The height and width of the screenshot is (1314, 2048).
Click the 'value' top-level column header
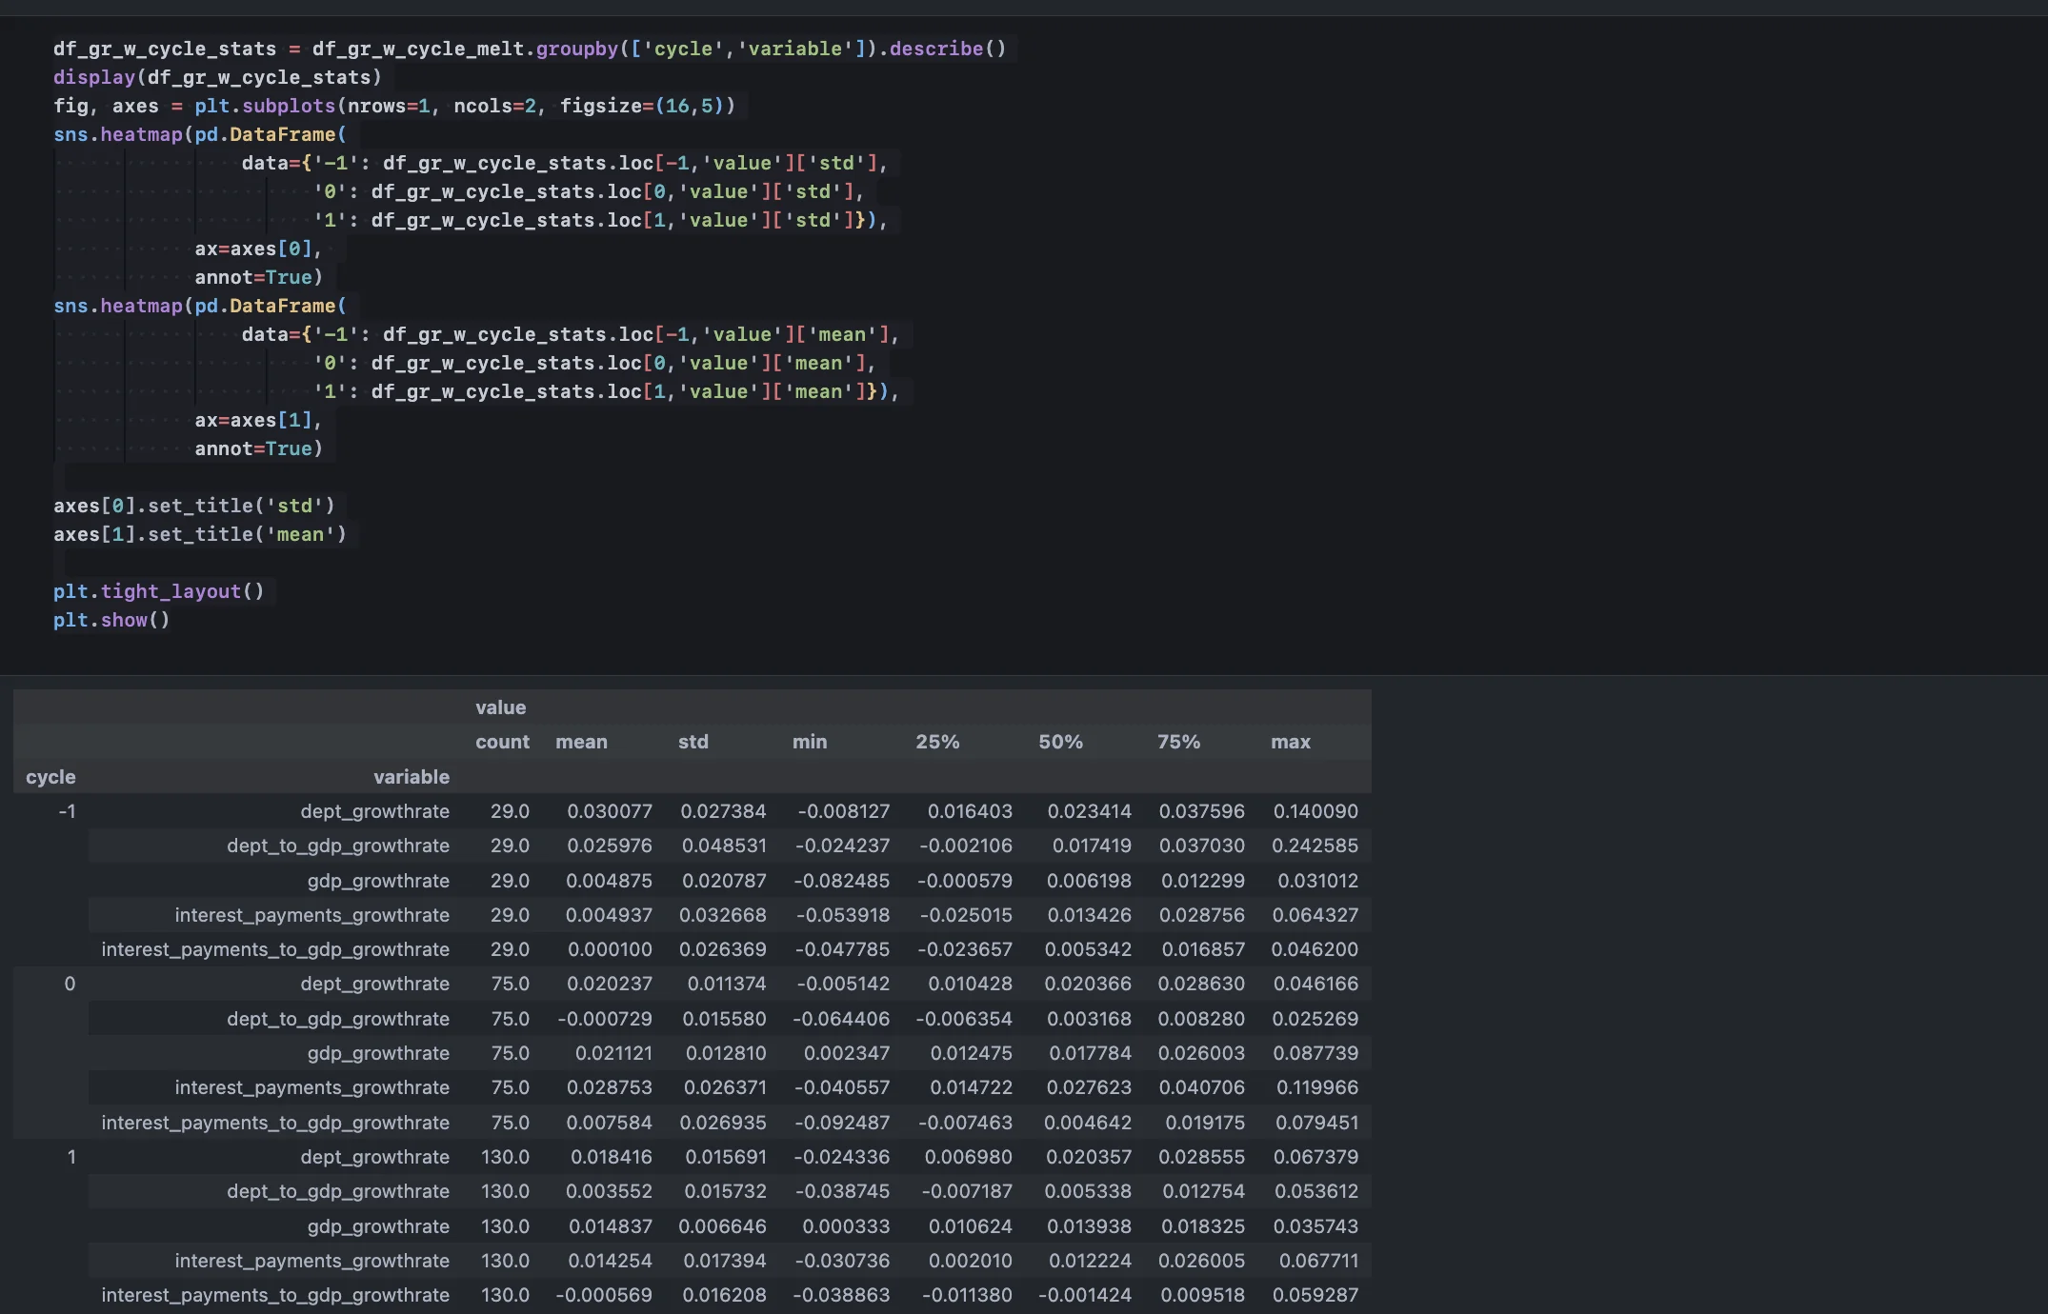tap(500, 707)
